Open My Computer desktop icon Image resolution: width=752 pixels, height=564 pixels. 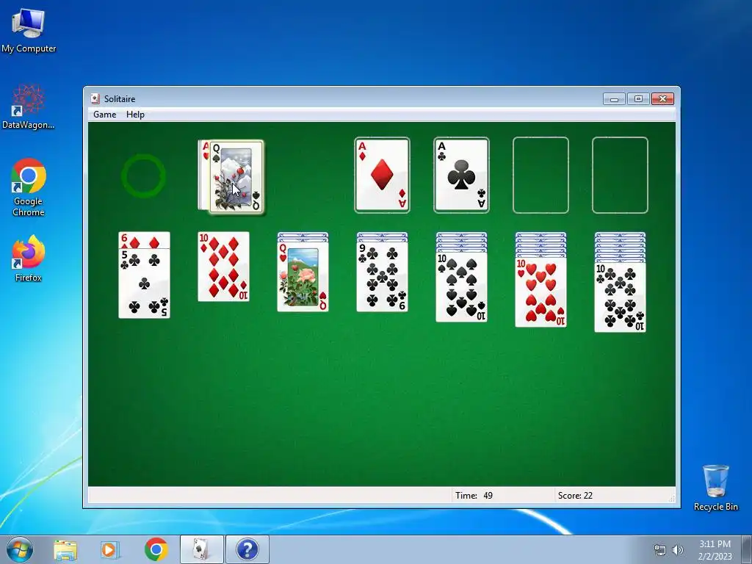click(29, 31)
